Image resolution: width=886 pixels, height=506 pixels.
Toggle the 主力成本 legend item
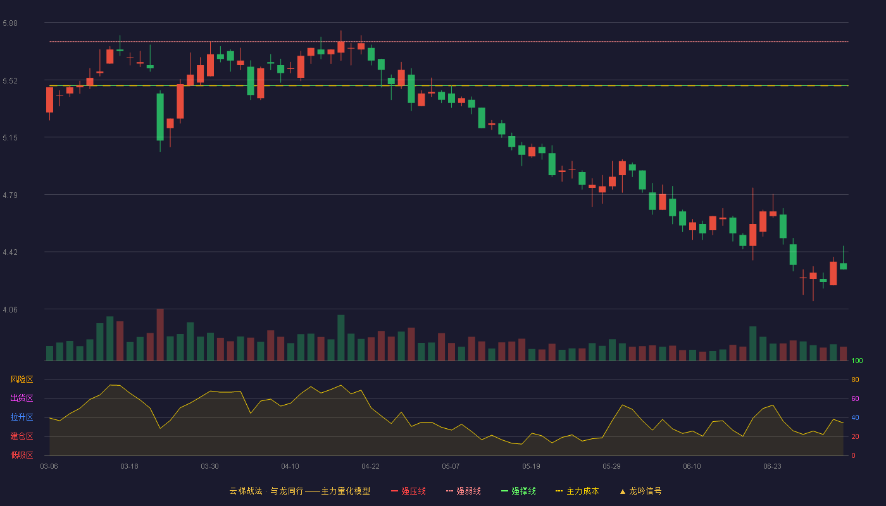(x=577, y=491)
